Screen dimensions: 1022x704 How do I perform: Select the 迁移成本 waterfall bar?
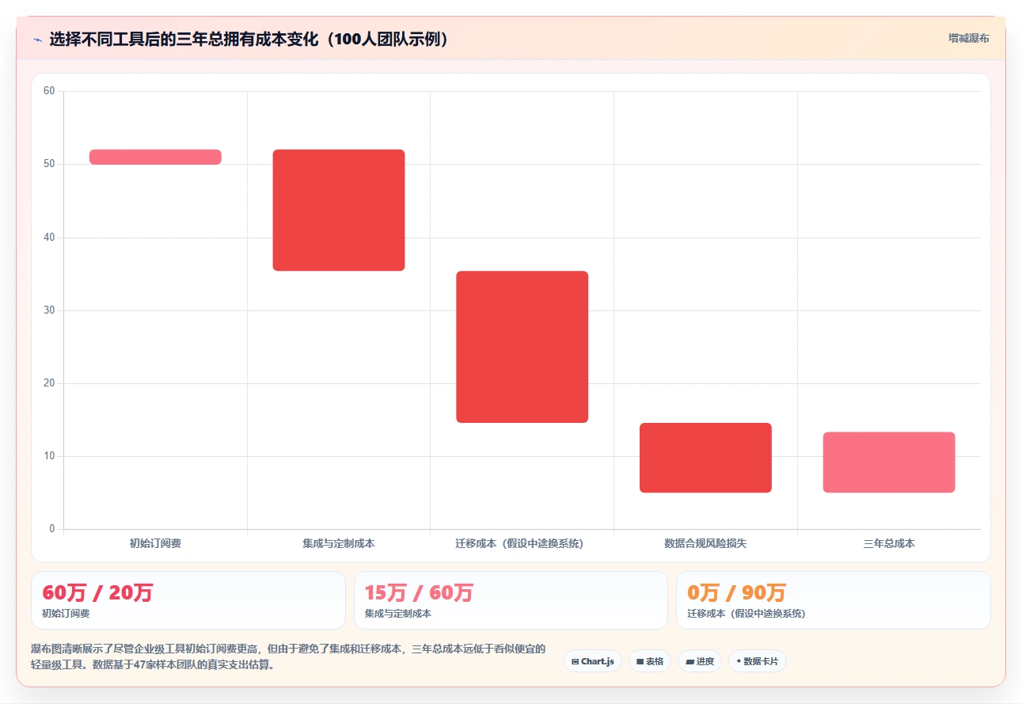522,347
